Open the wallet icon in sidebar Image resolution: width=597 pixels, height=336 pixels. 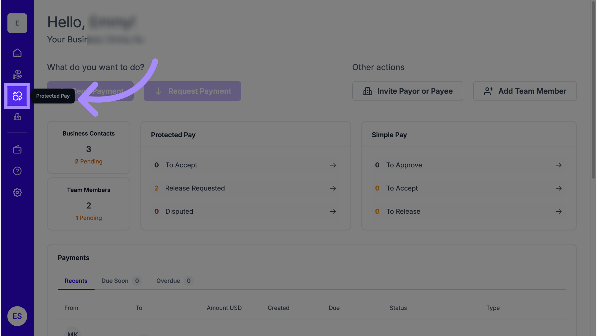coord(17,150)
